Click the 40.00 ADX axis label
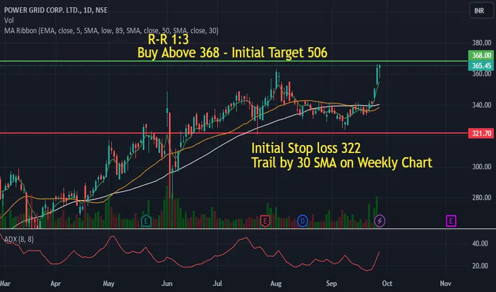 point(480,243)
